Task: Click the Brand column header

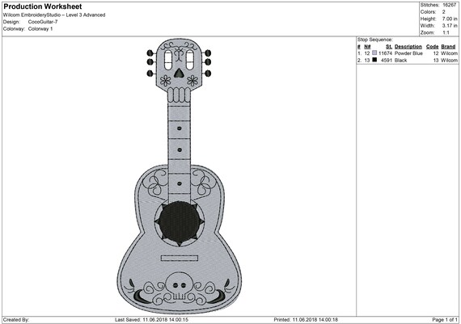Action: pos(448,46)
